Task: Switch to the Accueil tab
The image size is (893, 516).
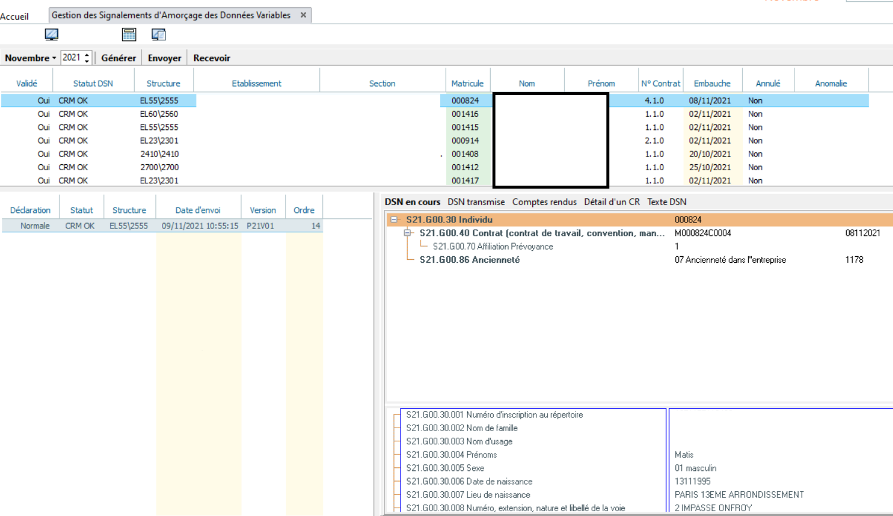Action: click(x=14, y=16)
